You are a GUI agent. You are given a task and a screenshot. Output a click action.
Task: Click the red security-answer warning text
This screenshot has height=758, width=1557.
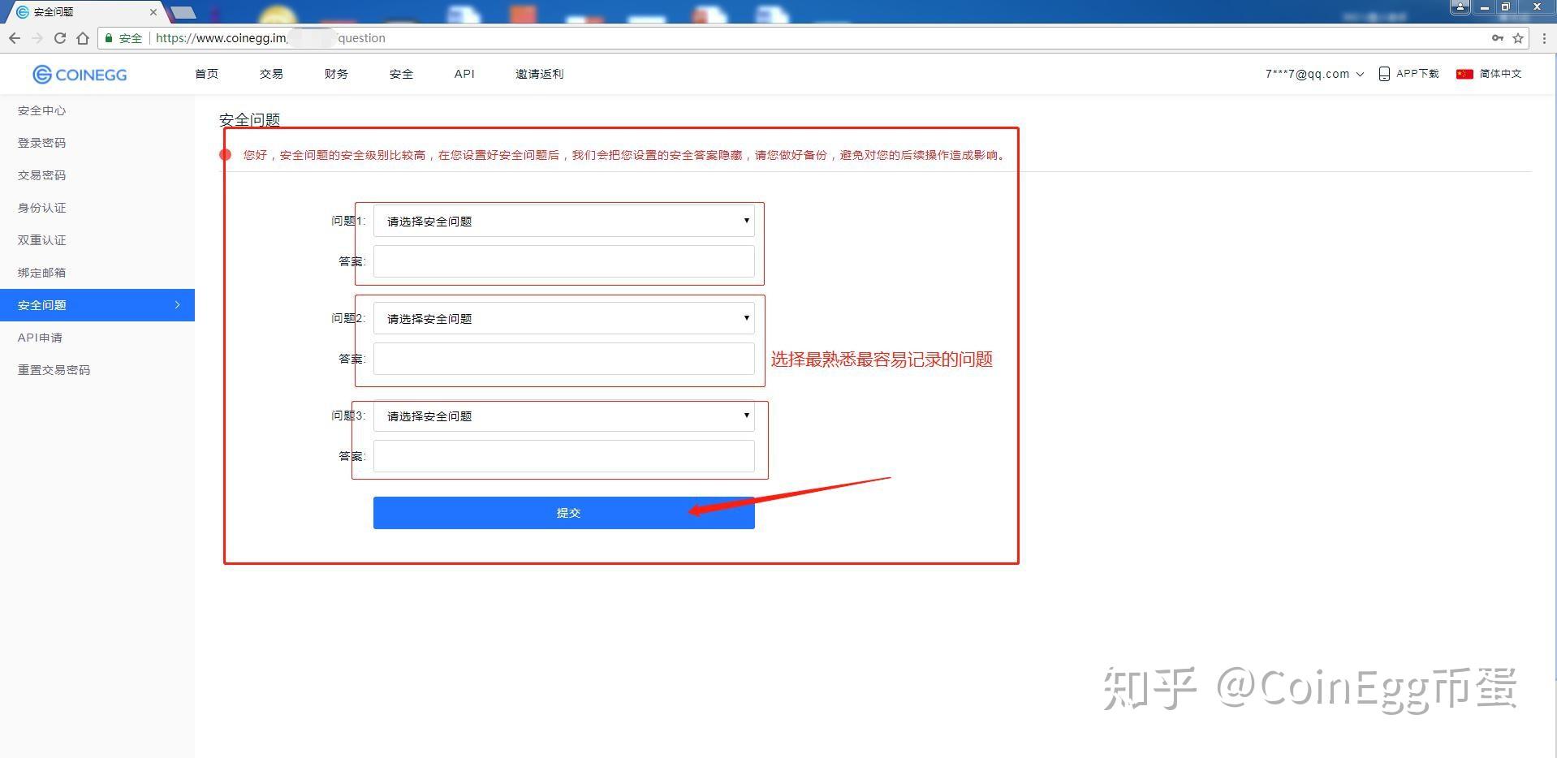pos(625,155)
